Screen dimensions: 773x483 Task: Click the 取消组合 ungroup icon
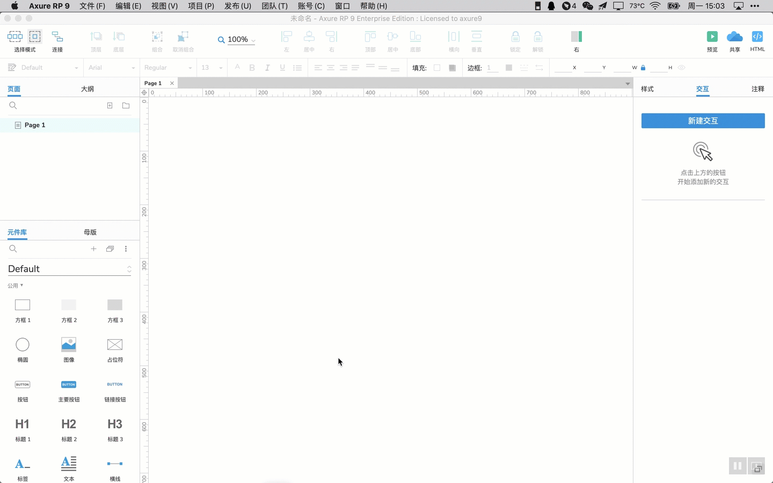coord(183,36)
